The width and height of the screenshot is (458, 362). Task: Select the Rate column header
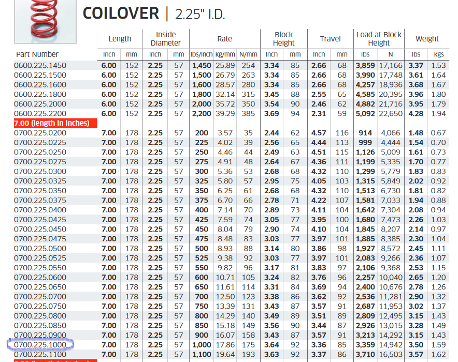click(x=224, y=39)
